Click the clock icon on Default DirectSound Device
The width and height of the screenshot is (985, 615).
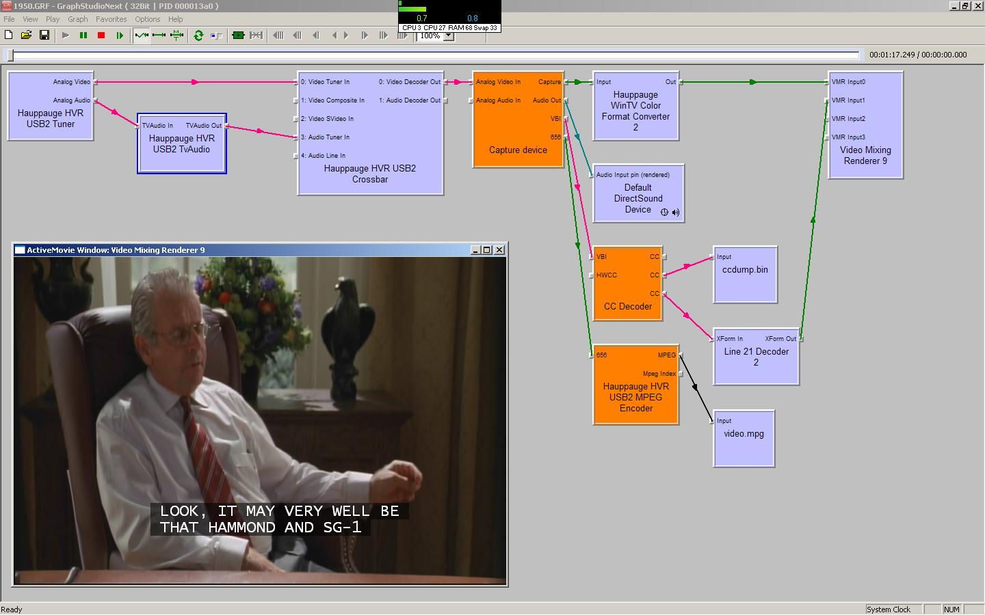(x=664, y=213)
